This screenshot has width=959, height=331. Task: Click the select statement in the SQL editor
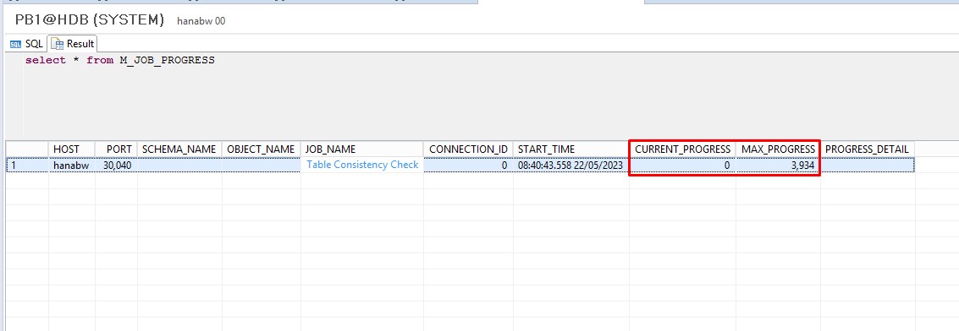(120, 60)
